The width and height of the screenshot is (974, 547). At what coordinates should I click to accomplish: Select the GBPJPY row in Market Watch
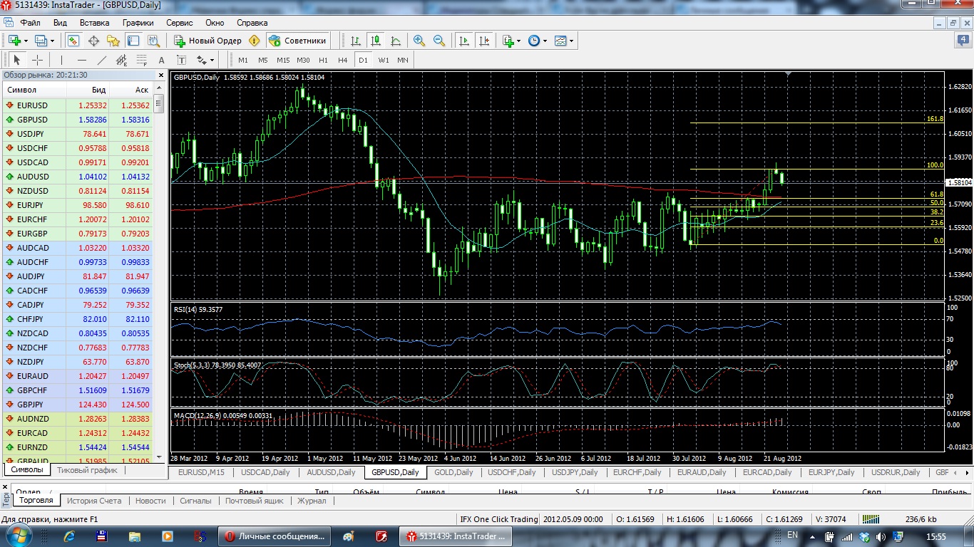click(x=78, y=405)
